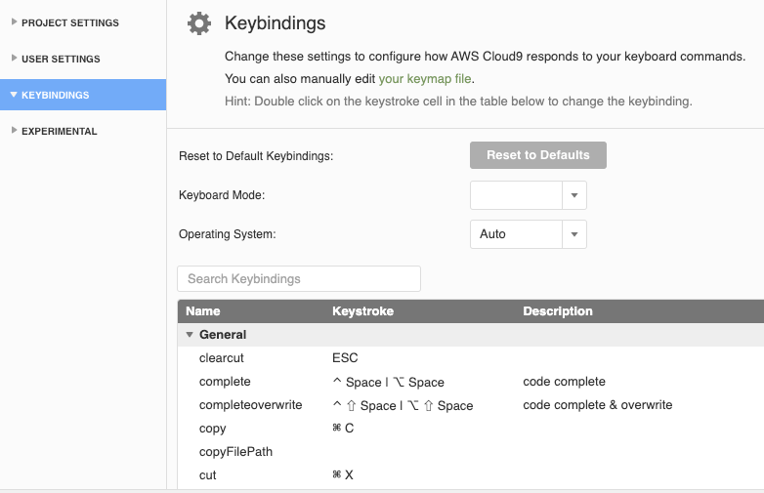The height and width of the screenshot is (493, 764).
Task: Select the clearcut keybinding row
Action: click(x=222, y=358)
